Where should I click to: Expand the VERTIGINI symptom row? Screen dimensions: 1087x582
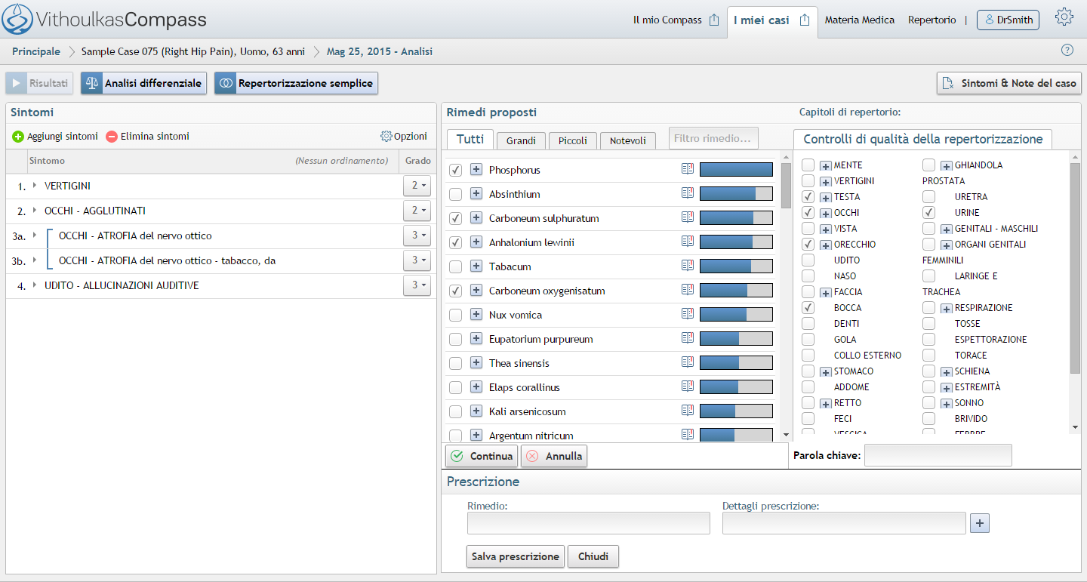point(35,185)
